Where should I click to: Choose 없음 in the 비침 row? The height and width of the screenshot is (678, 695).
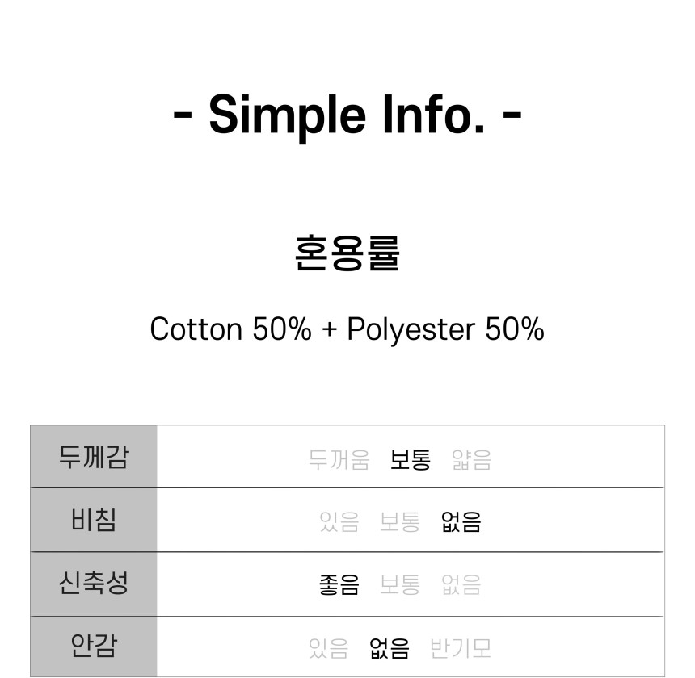click(x=461, y=521)
